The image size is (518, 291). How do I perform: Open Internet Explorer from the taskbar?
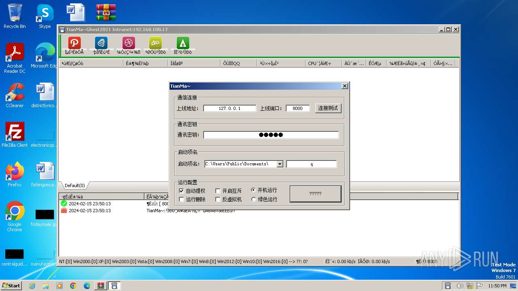pyautogui.click(x=32, y=286)
